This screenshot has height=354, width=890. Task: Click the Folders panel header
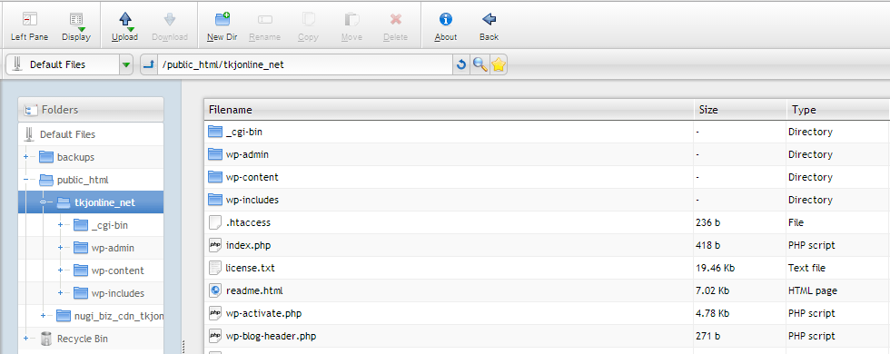91,110
